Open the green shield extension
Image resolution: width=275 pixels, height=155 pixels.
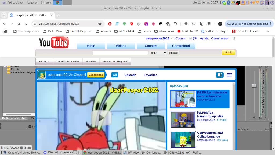point(124,24)
